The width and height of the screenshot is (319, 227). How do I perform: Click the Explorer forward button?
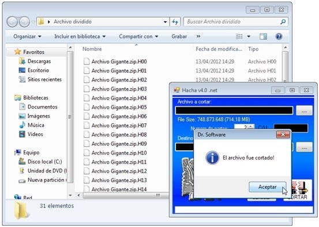(x=24, y=21)
